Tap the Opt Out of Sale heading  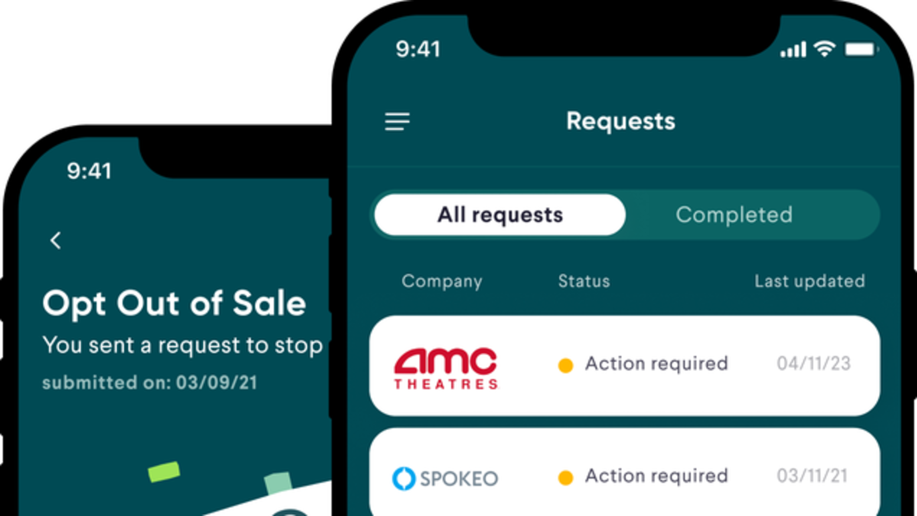(174, 304)
